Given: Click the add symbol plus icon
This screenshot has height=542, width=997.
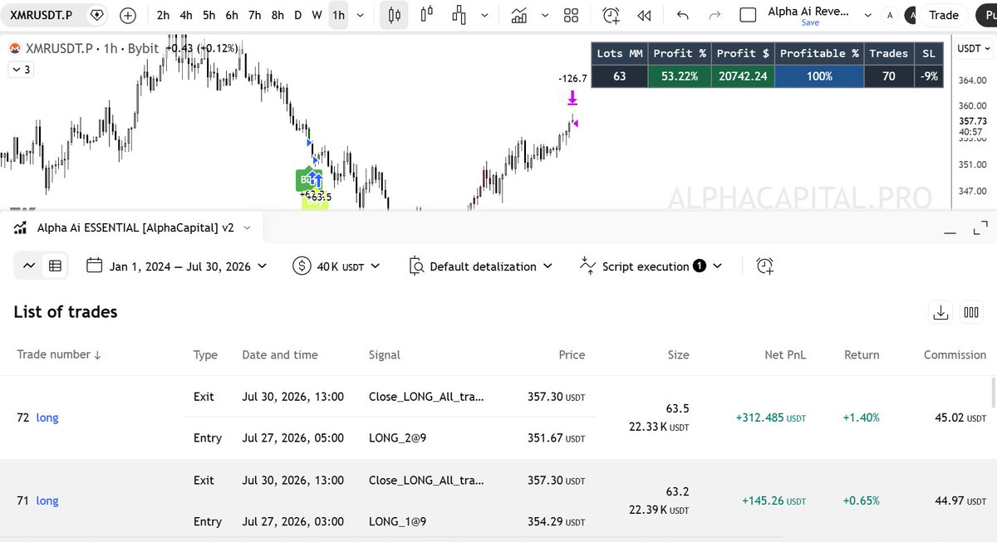Looking at the screenshot, I should click(x=128, y=15).
